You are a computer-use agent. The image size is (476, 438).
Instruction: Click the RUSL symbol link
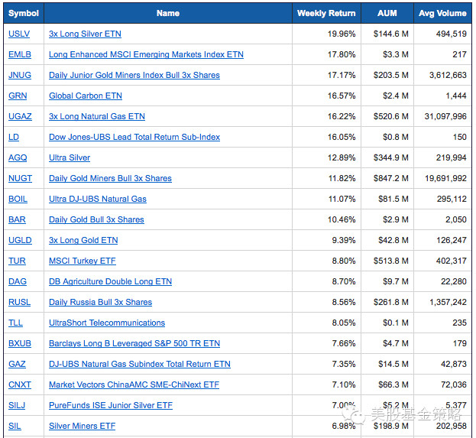pos(19,302)
